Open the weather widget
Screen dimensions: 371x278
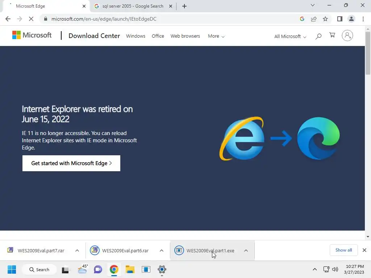(82, 269)
